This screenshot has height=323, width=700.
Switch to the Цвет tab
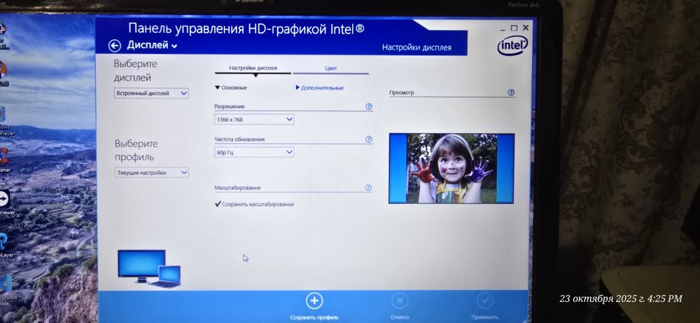point(331,69)
